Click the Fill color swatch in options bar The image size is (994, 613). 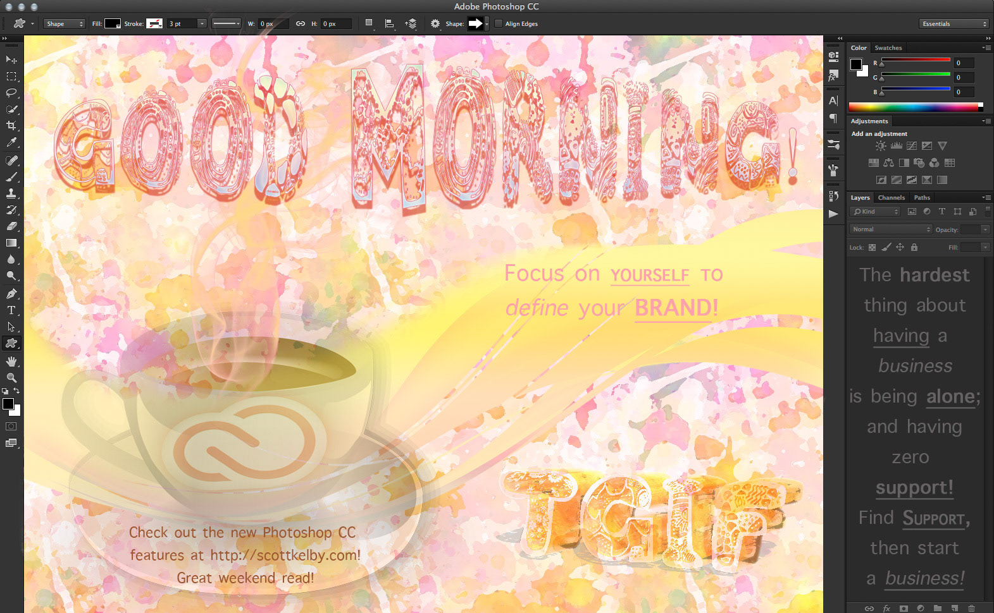(x=113, y=24)
